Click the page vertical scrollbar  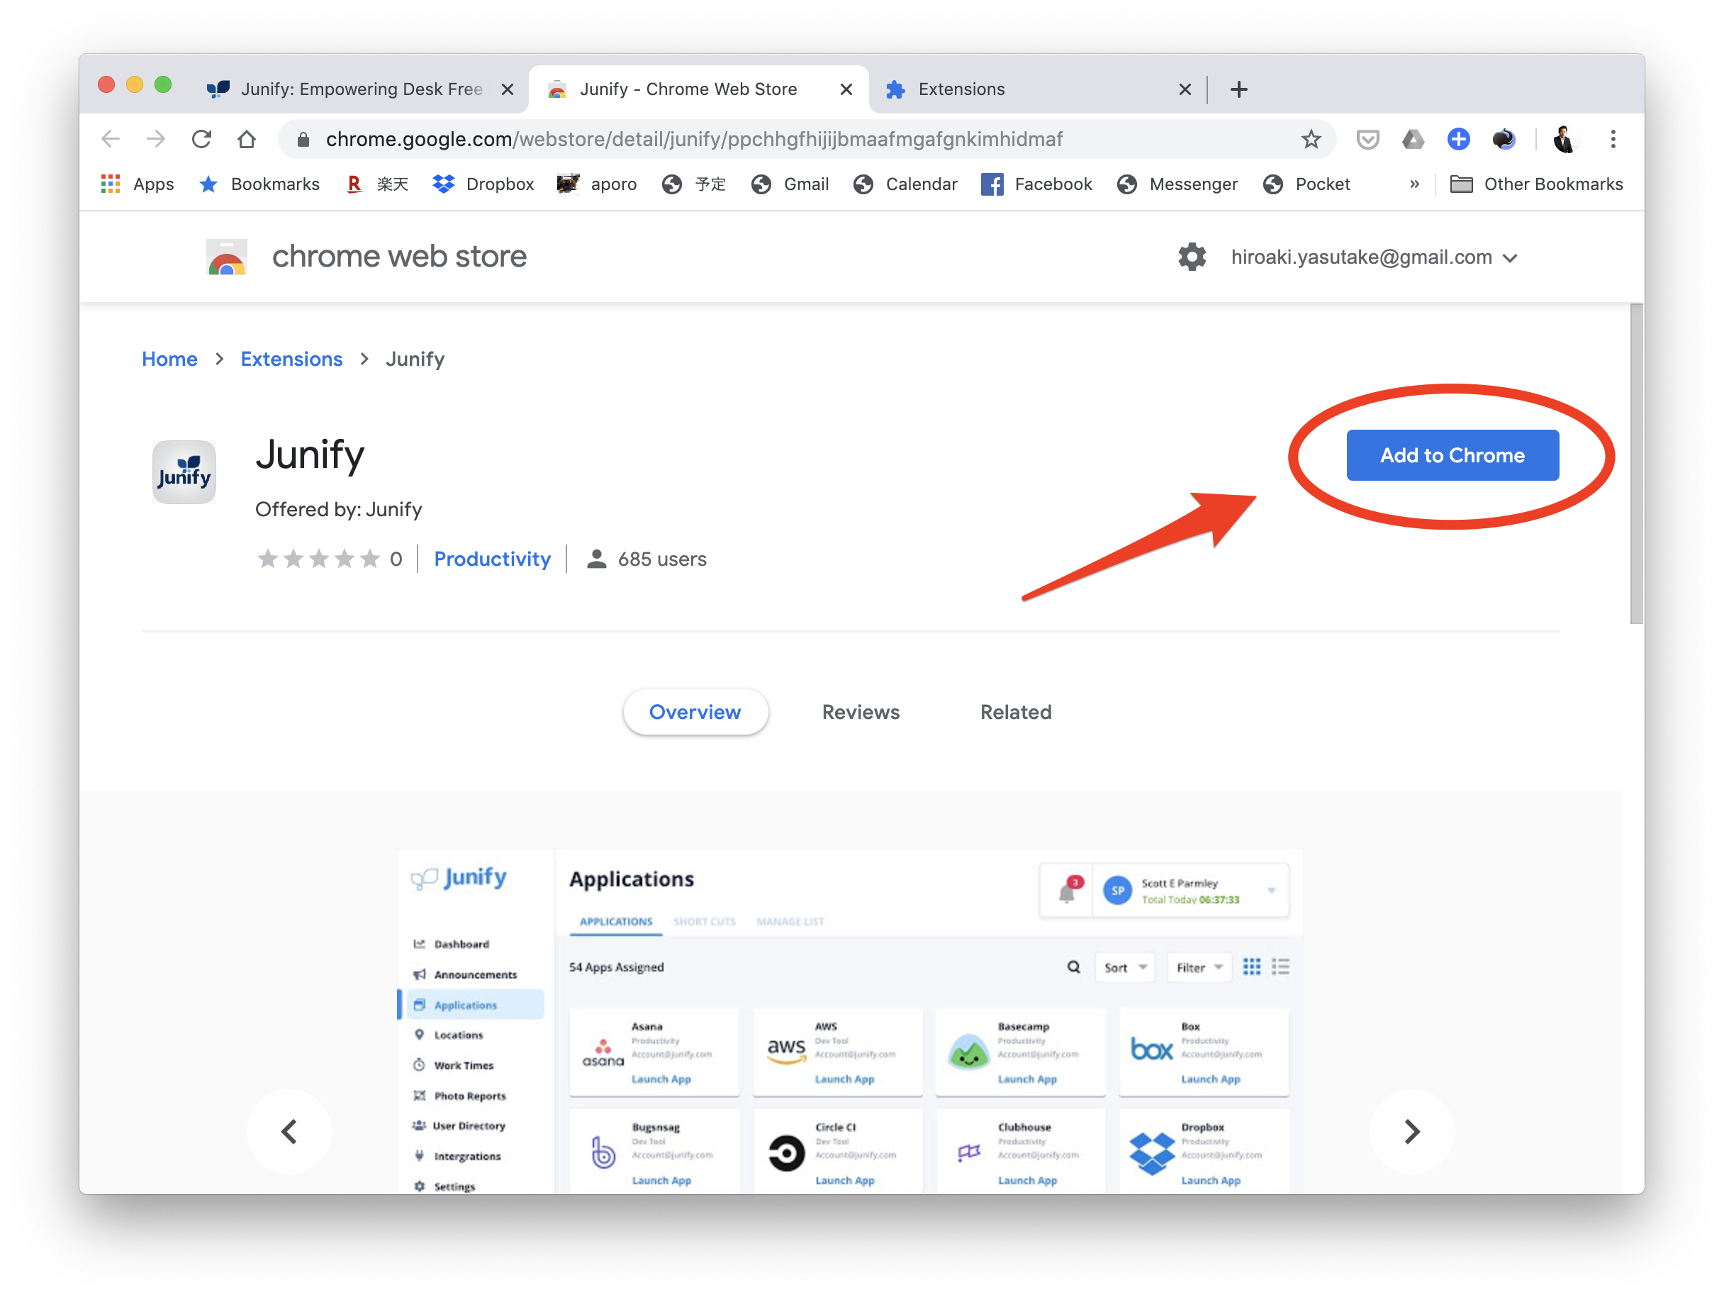coord(1636,464)
